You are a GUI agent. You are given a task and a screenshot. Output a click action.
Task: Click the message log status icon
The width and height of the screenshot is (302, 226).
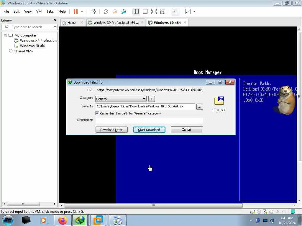pyautogui.click(x=293, y=212)
